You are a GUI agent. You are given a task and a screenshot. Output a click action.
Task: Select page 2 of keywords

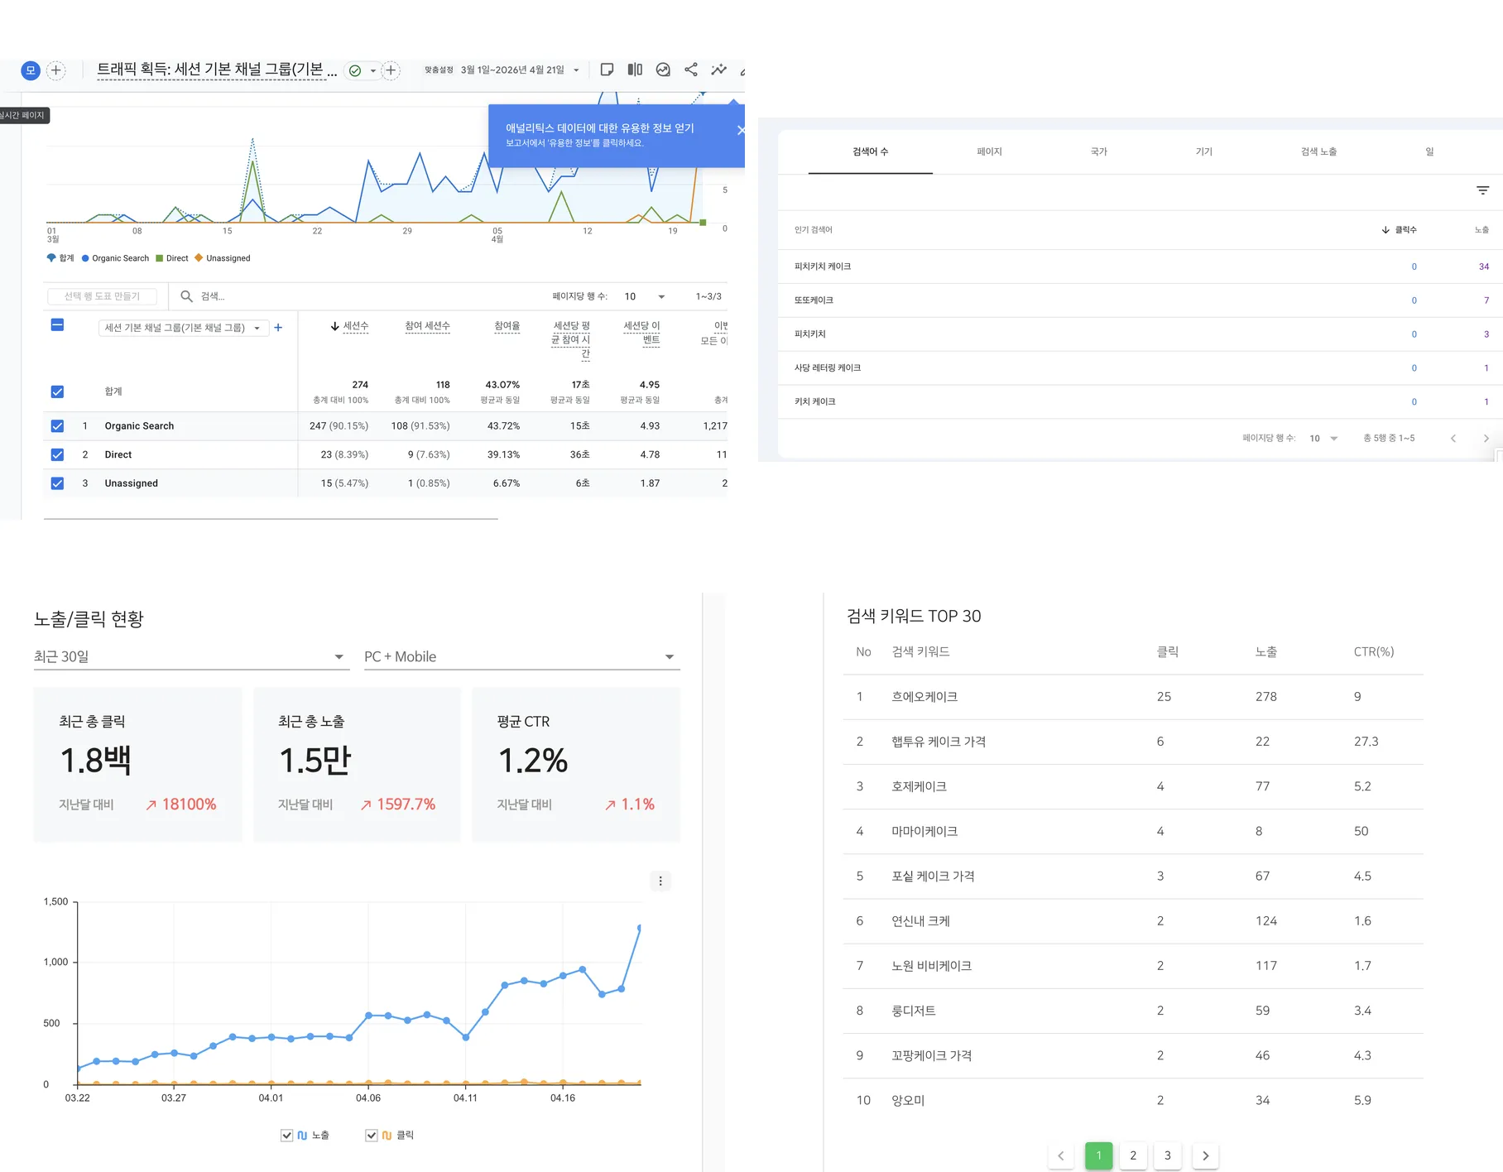(x=1134, y=1156)
